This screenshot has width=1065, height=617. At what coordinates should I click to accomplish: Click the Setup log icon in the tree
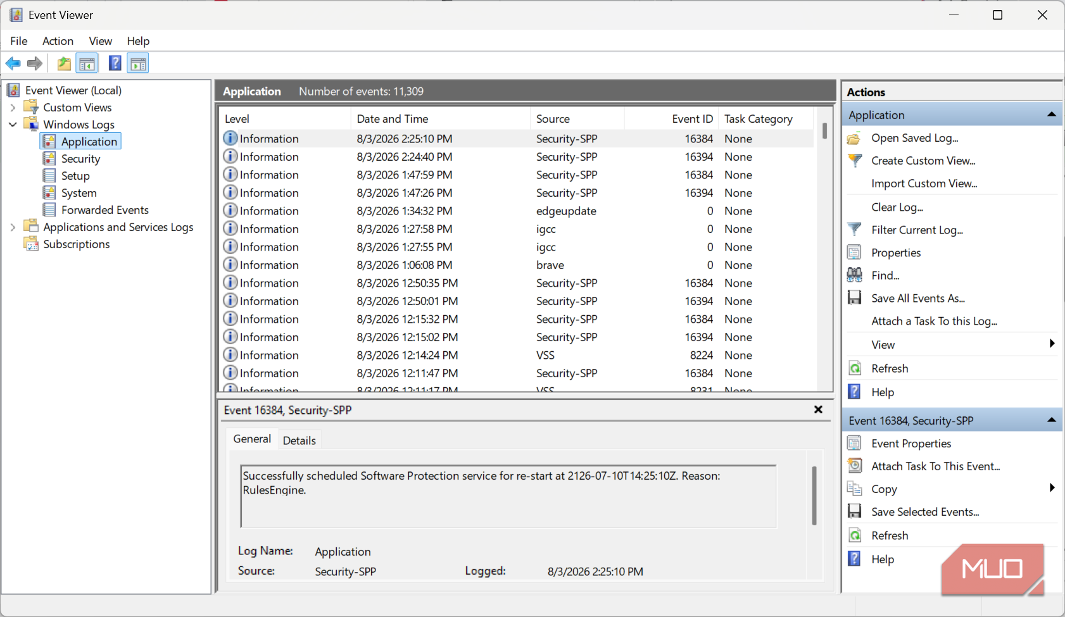click(x=49, y=175)
